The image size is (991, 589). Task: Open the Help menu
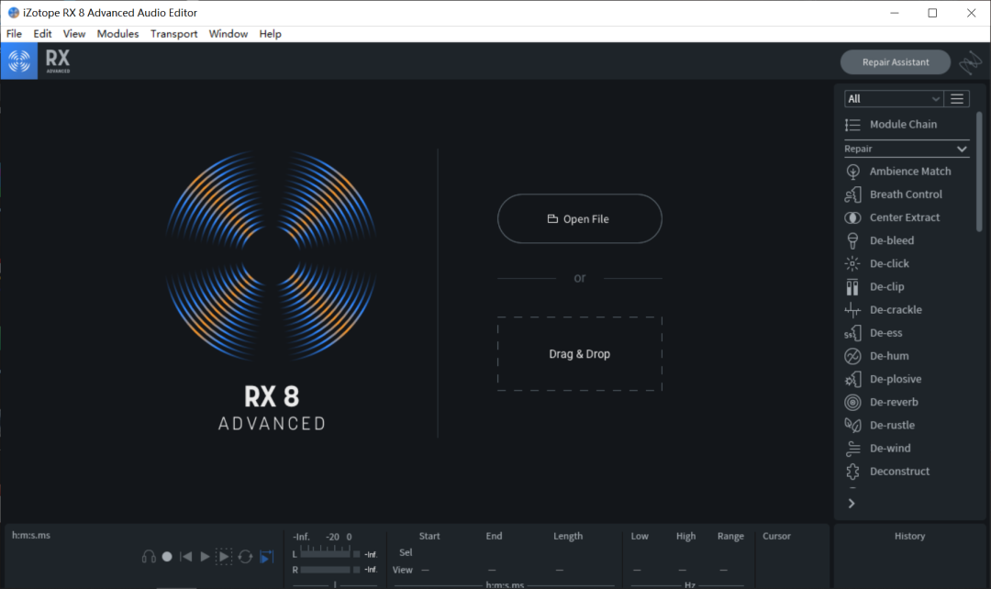coord(270,34)
